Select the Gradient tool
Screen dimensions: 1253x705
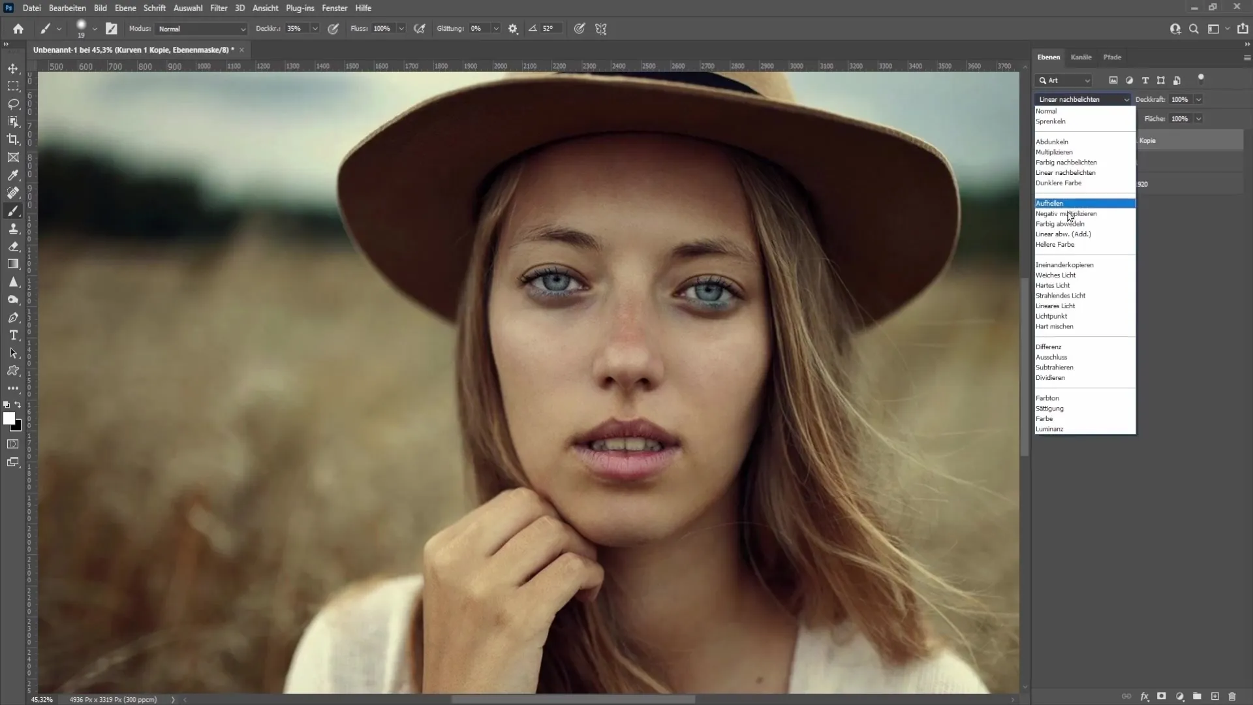pos(13,264)
